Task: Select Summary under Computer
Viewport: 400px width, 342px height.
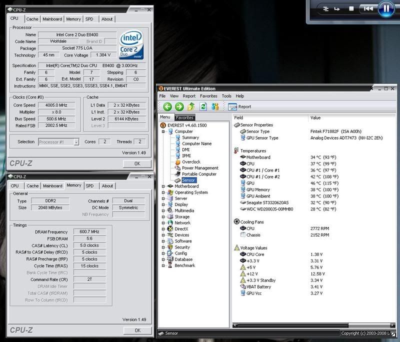Action: coord(190,137)
